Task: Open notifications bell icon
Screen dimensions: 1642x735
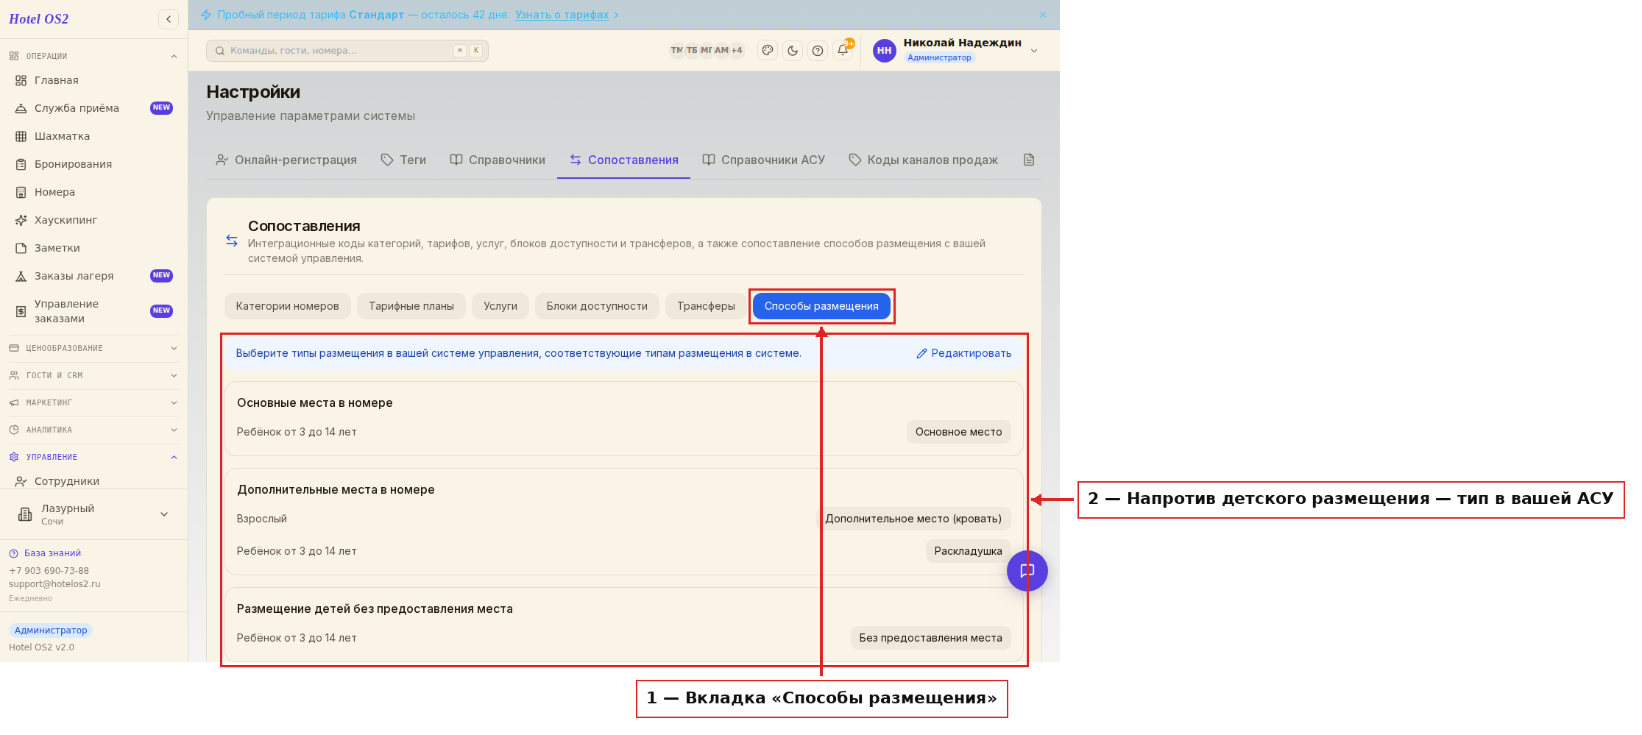Action: click(x=843, y=51)
